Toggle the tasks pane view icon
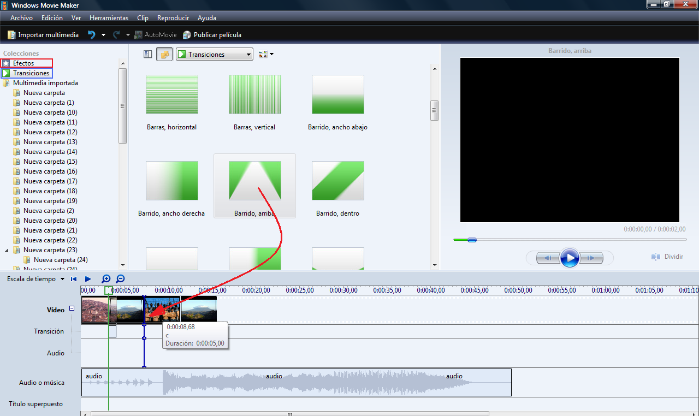 [147, 54]
